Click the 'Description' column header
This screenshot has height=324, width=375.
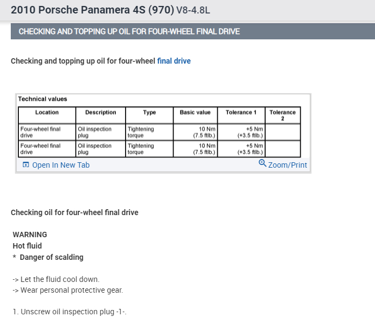[x=101, y=113]
